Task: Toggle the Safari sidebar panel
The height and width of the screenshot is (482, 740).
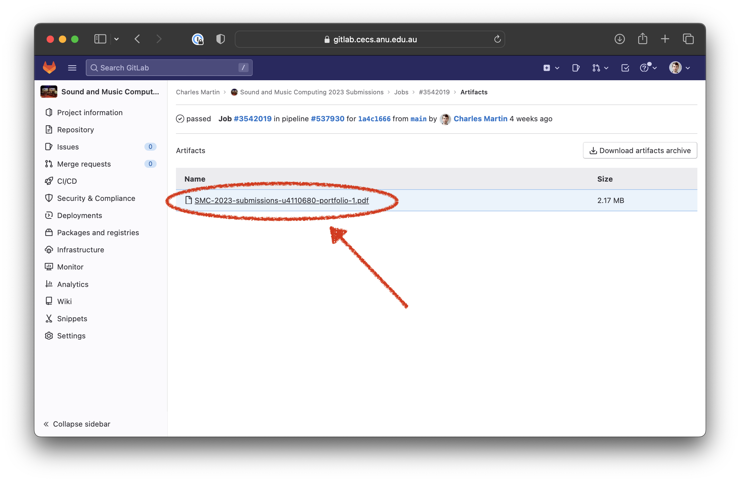Action: pos(100,39)
